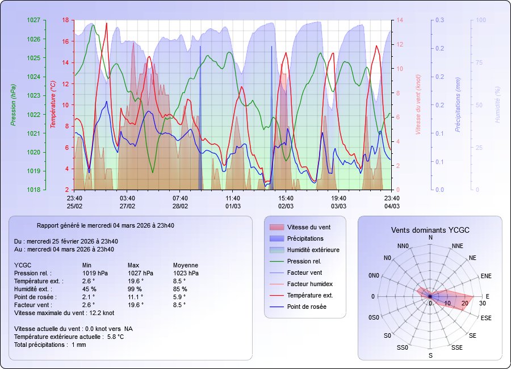Click the Température (°C) axis title

tap(53, 104)
